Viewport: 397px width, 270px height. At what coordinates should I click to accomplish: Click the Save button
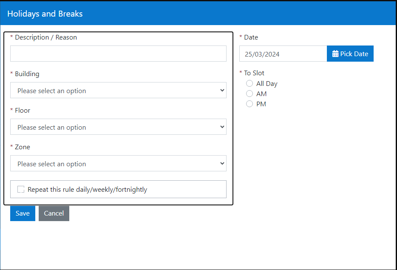23,213
